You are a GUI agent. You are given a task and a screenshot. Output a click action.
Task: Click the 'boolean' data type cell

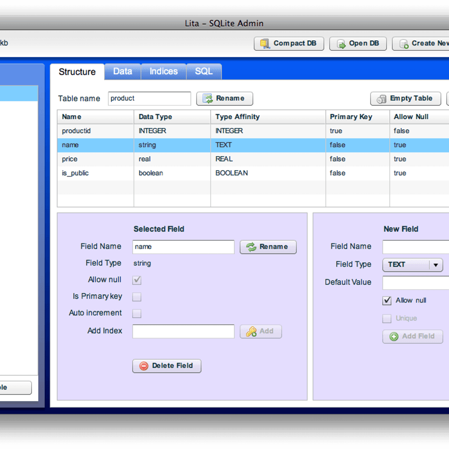pos(172,173)
